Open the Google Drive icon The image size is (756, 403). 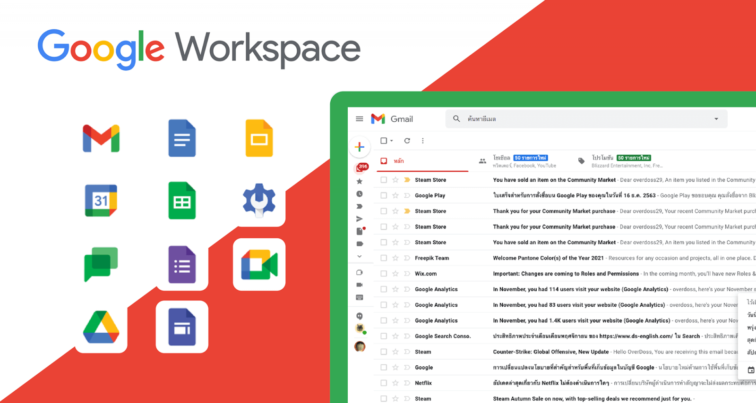click(101, 327)
